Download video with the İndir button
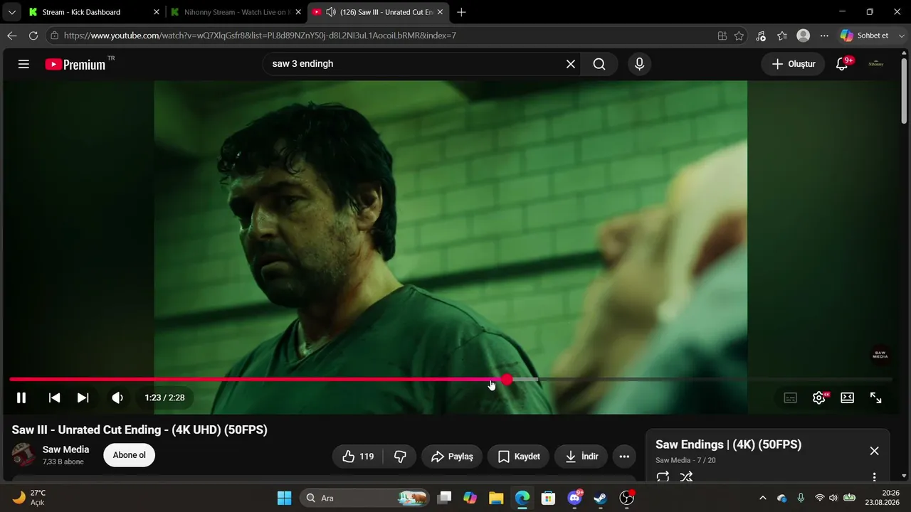The height and width of the screenshot is (512, 911). tap(581, 457)
